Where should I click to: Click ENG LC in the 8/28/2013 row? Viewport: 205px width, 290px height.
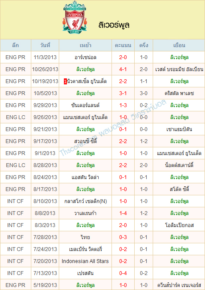coord(15,165)
